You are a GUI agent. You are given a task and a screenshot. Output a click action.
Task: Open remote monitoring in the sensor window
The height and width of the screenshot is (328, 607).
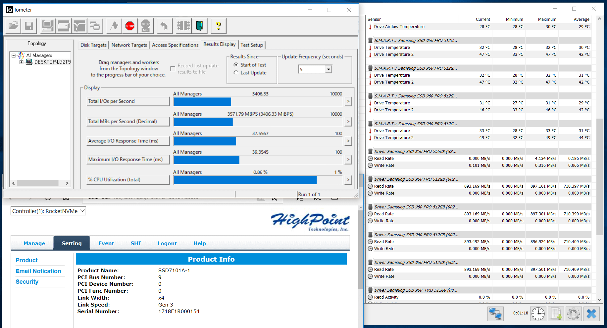495,313
